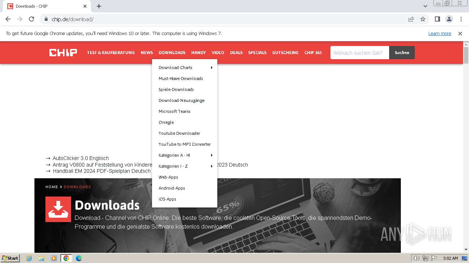The image size is (469, 263).
Task: Click the share page icon in address bar
Action: (x=411, y=19)
